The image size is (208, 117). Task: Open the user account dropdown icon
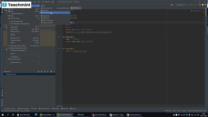[x=172, y=5]
